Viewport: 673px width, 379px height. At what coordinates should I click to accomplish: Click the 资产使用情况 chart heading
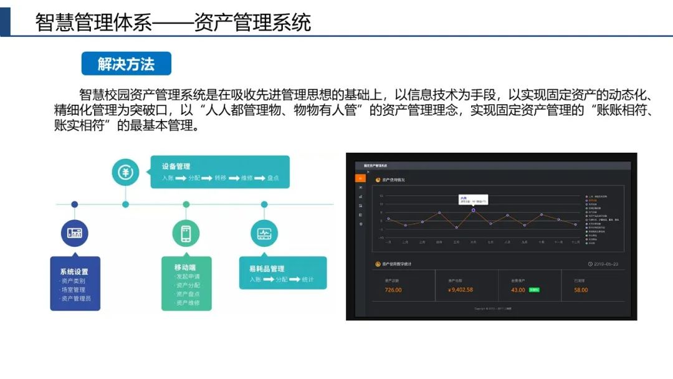(x=394, y=180)
